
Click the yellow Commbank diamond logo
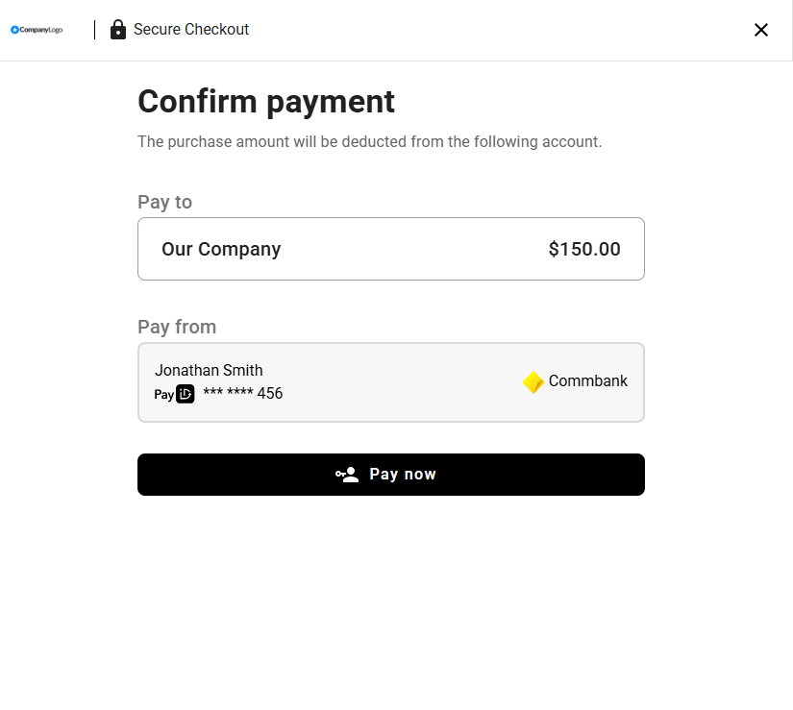coord(533,382)
